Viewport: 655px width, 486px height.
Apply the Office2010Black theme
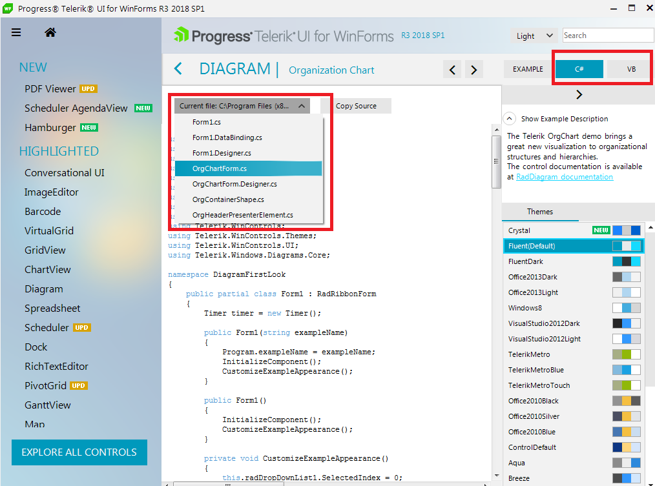click(573, 401)
